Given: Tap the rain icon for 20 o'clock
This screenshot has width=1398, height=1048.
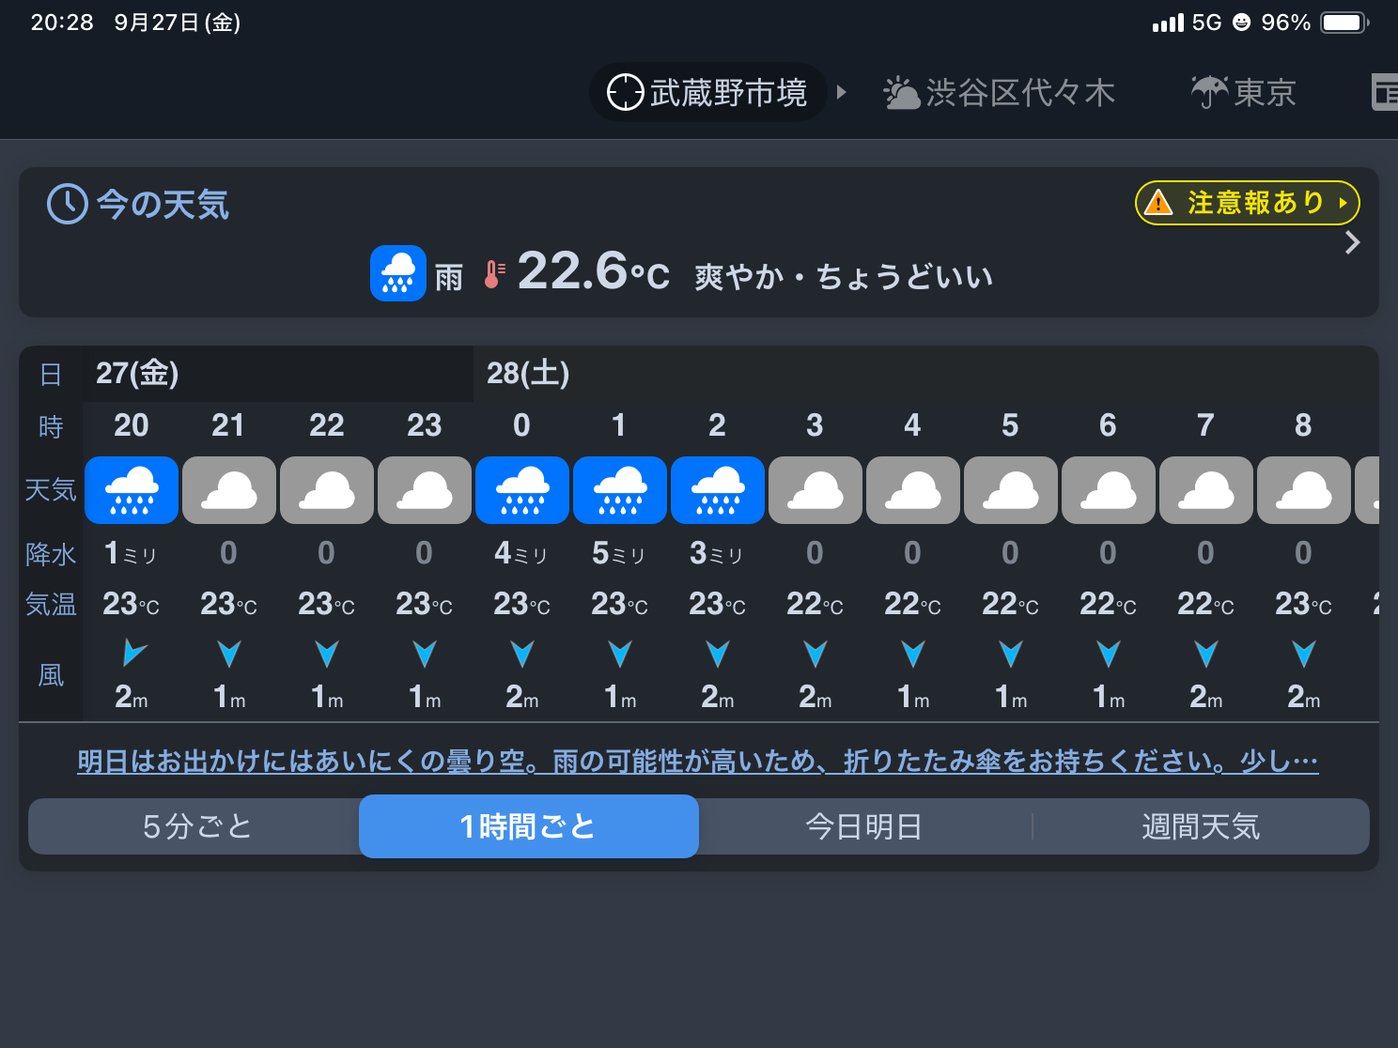Looking at the screenshot, I should [132, 490].
